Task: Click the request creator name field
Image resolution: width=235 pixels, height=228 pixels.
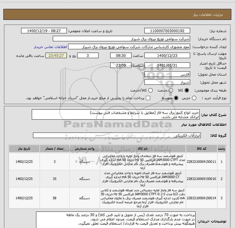Action: coord(129,47)
